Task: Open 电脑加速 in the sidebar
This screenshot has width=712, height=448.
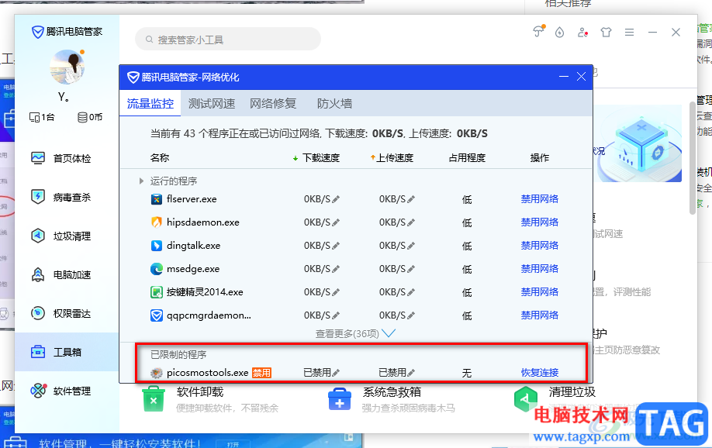Action: click(60, 274)
